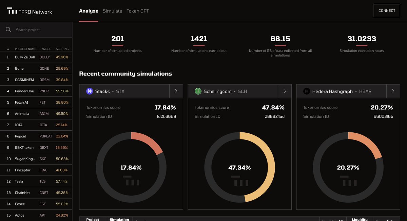
Task: Click the Schillingcoin simulation ID 288824ad
Action: point(275,116)
